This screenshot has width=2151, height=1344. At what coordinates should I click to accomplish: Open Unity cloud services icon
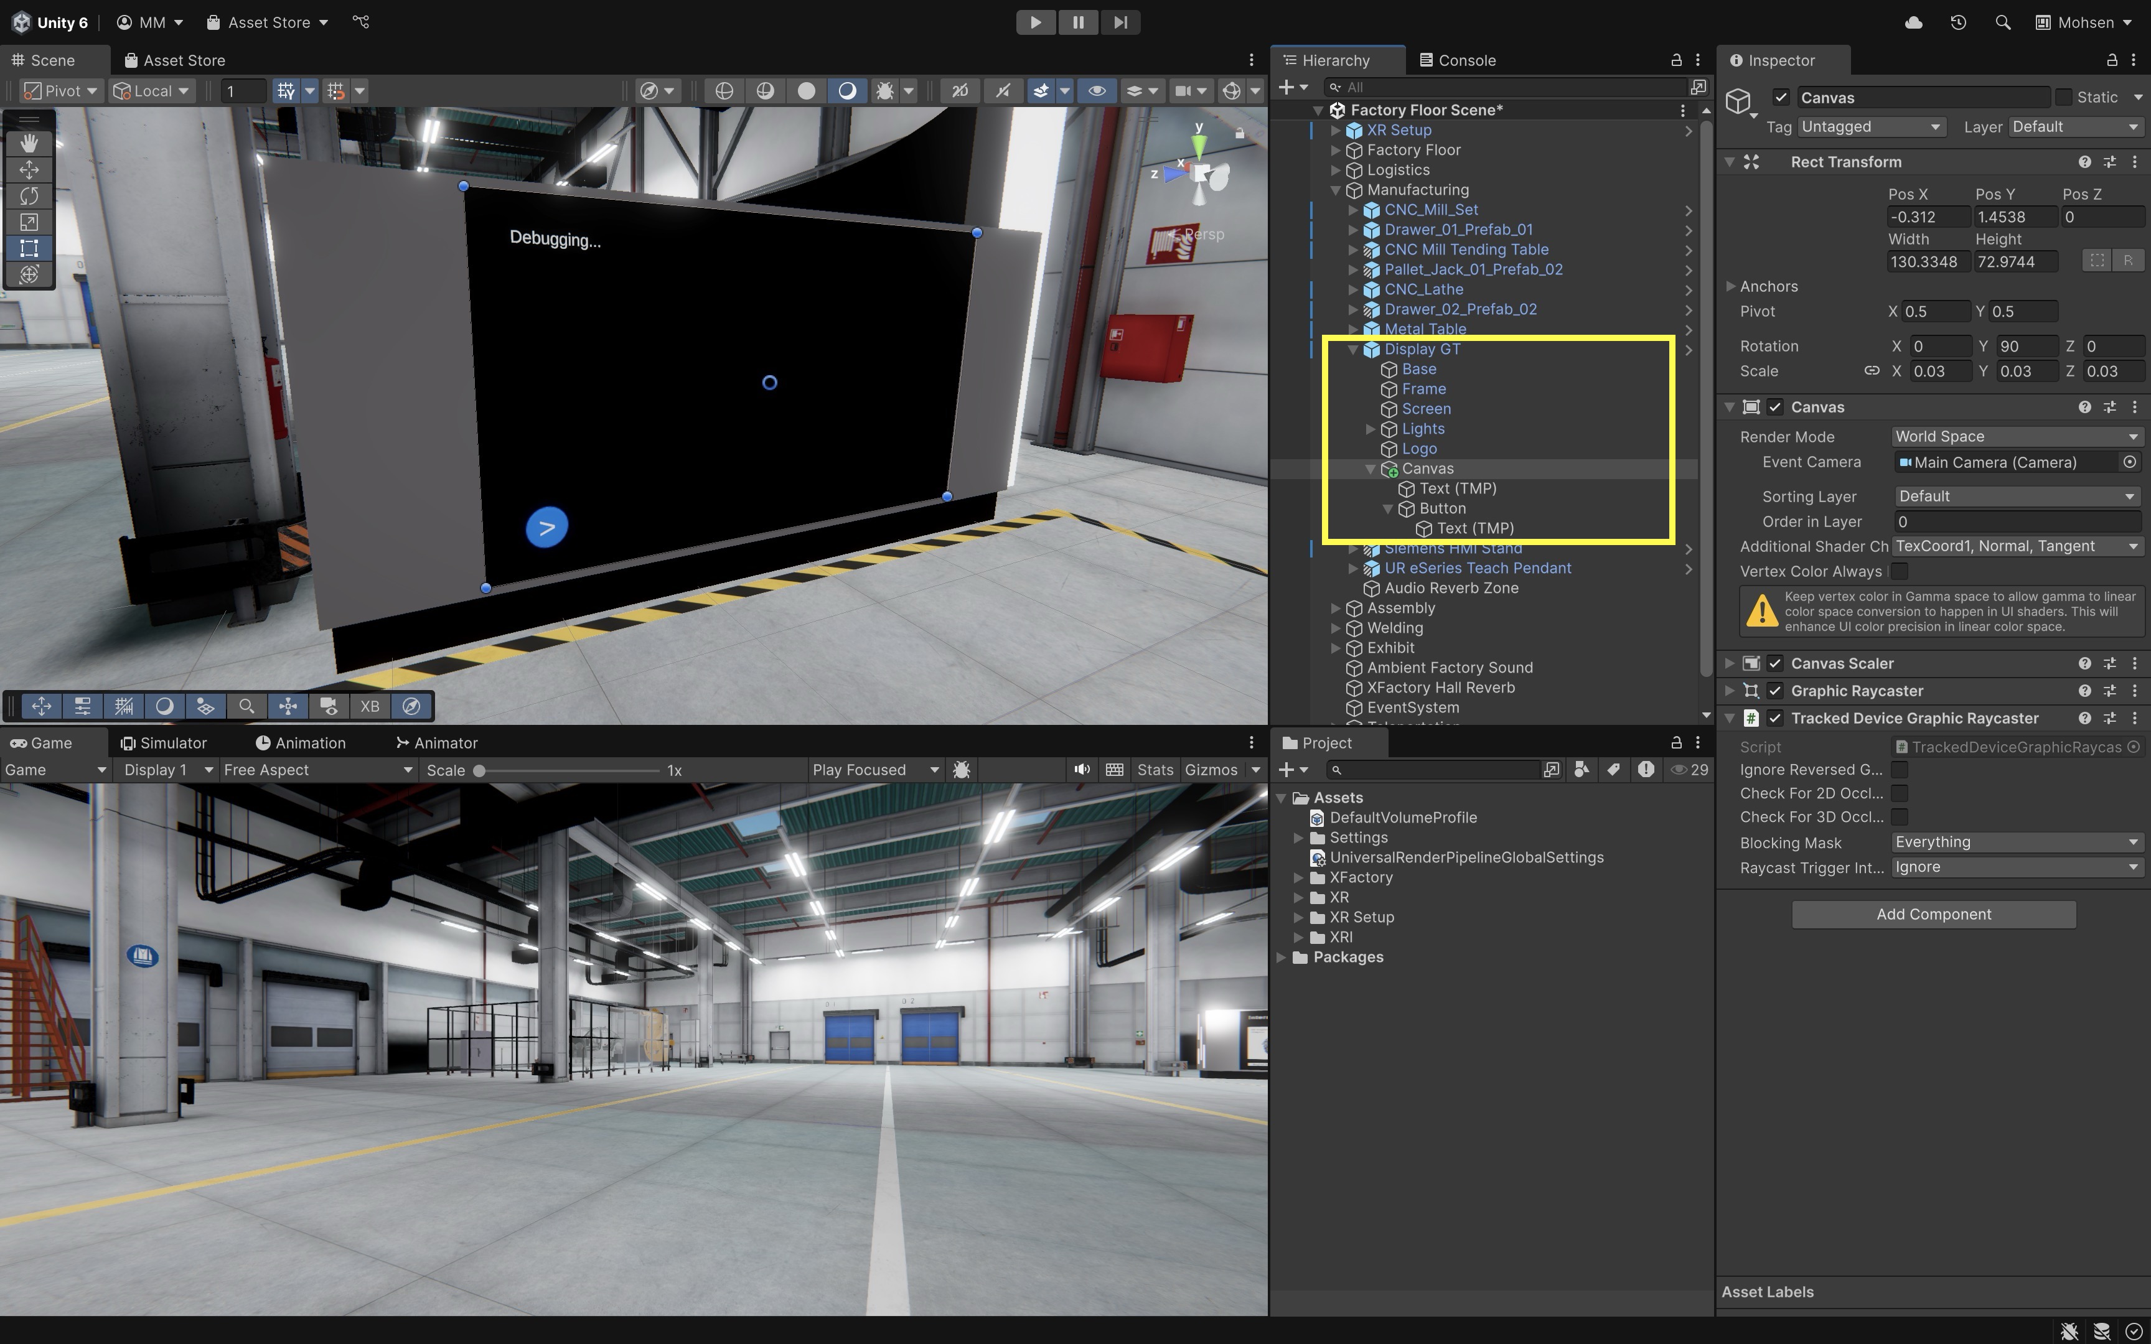coord(1914,22)
